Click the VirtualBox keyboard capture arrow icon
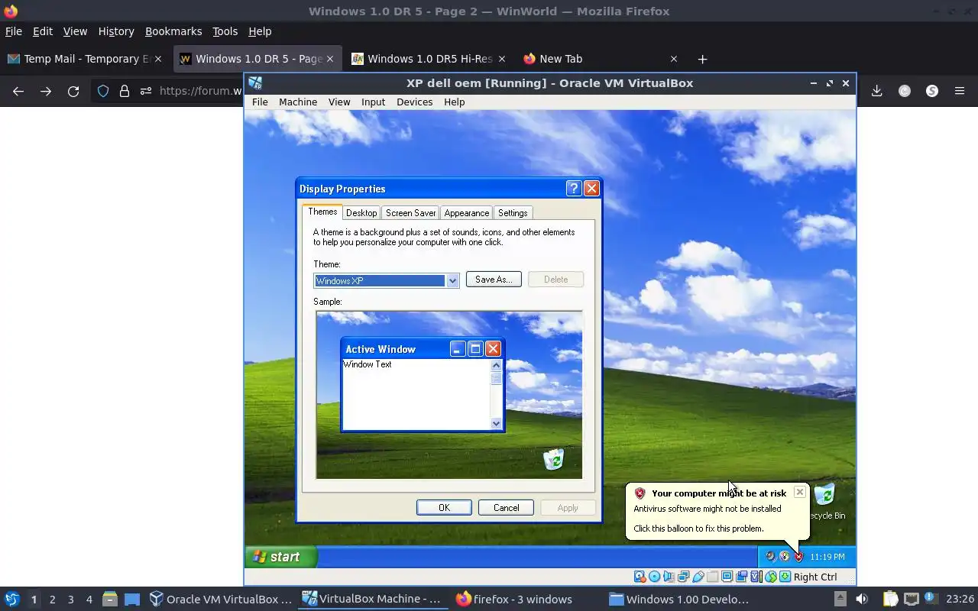Screen dimensions: 978x611 click(x=785, y=577)
